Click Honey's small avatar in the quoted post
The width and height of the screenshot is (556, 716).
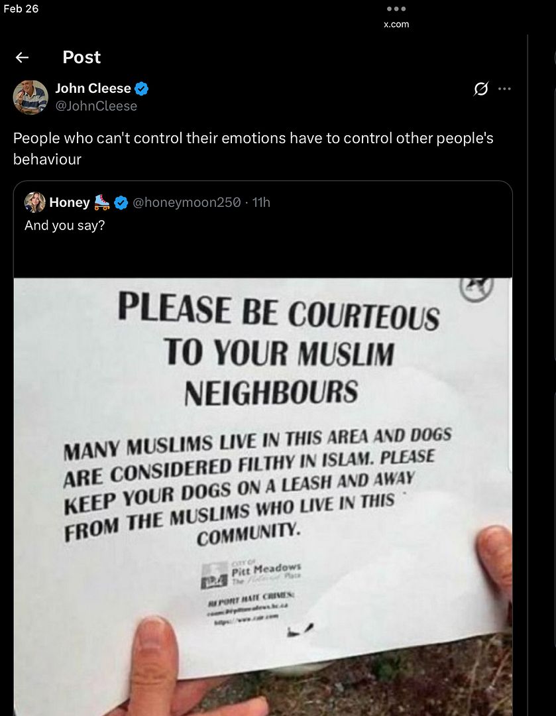click(35, 202)
